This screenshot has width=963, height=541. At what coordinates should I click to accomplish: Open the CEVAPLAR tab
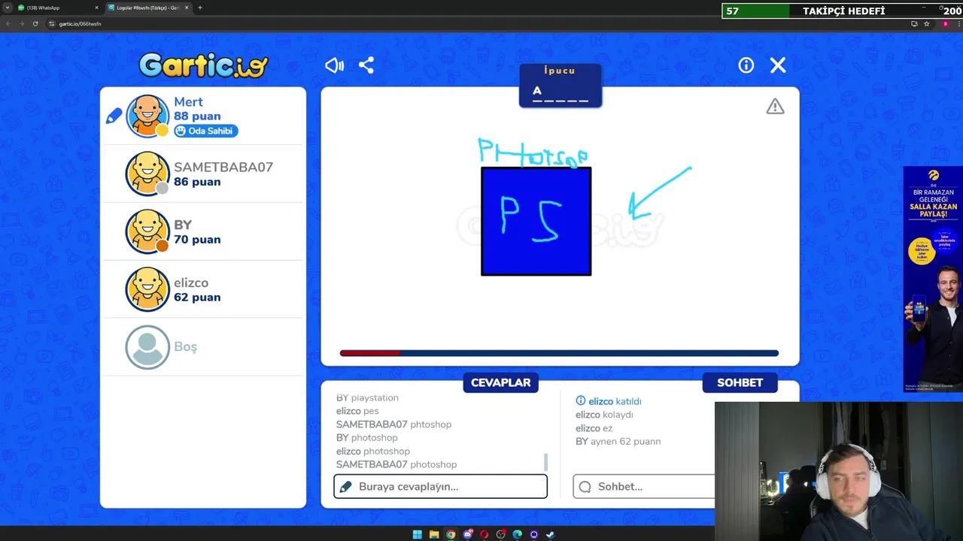(500, 382)
